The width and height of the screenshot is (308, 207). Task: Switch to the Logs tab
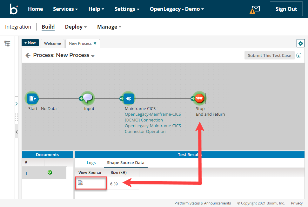coord(91,162)
